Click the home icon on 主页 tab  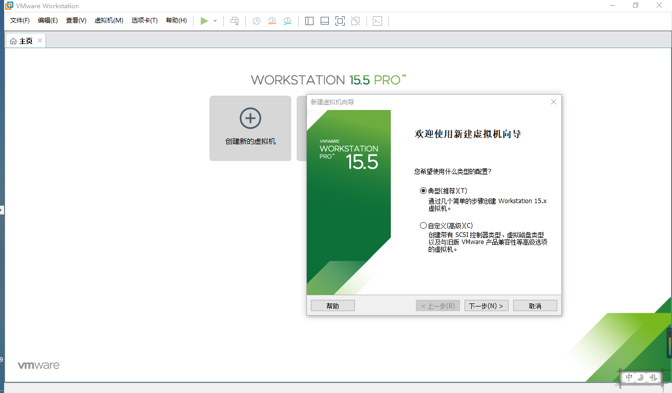point(13,41)
